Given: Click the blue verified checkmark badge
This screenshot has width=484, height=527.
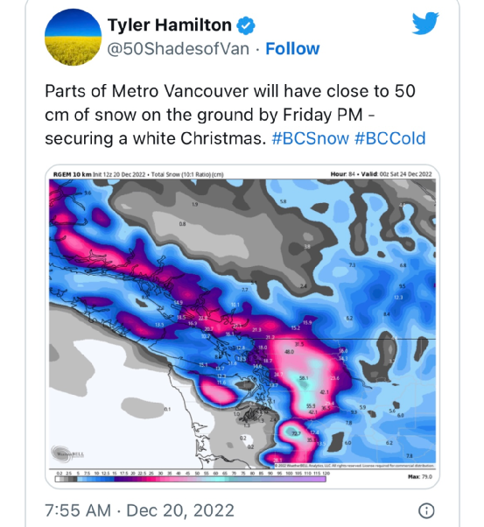Looking at the screenshot, I should point(246,25).
